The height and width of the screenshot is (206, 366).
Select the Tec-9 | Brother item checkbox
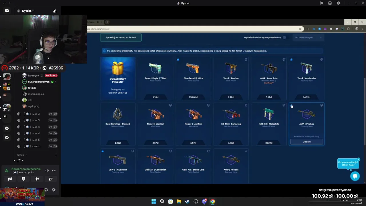click(246, 60)
